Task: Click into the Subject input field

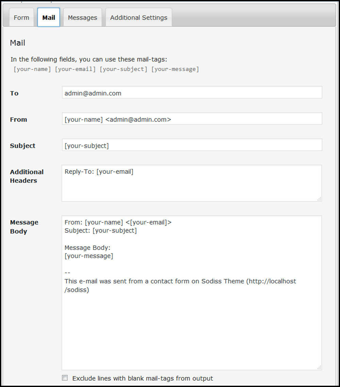Action: tap(192, 145)
